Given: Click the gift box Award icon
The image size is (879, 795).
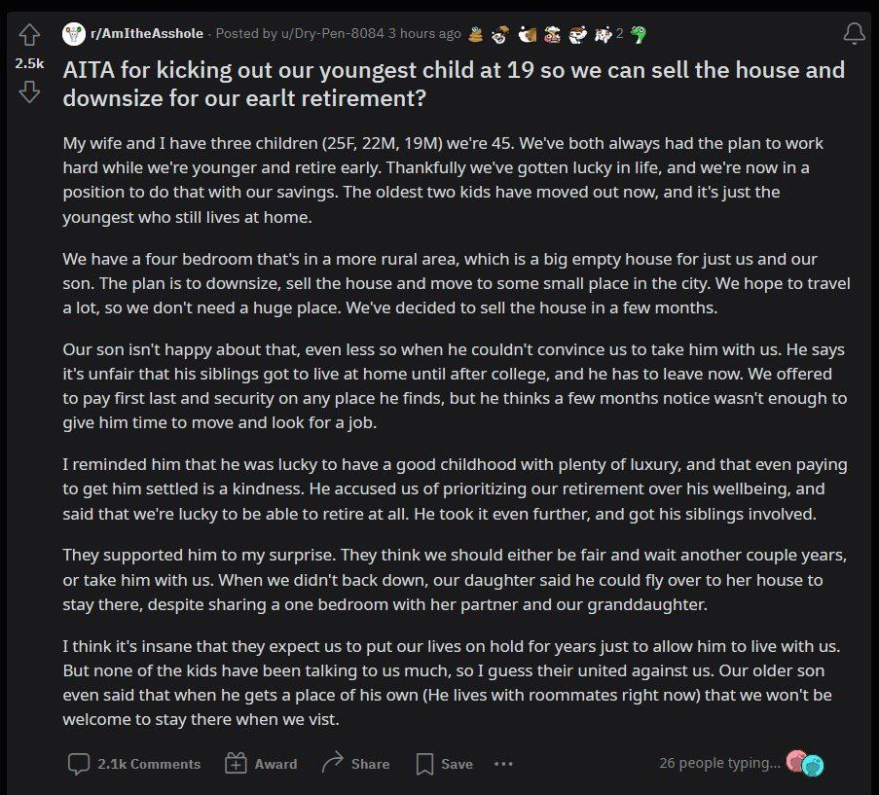Looking at the screenshot, I should [x=236, y=763].
